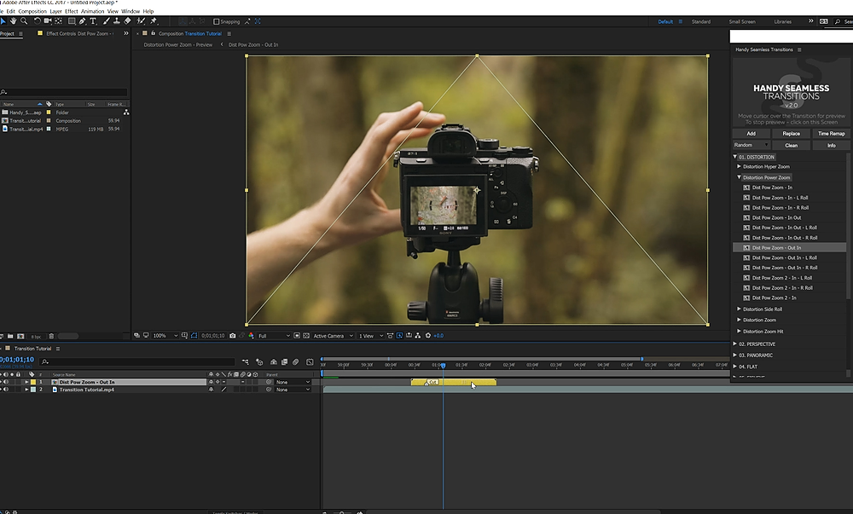Select the Pen tool
Screen dimensions: 853x514
(82, 21)
